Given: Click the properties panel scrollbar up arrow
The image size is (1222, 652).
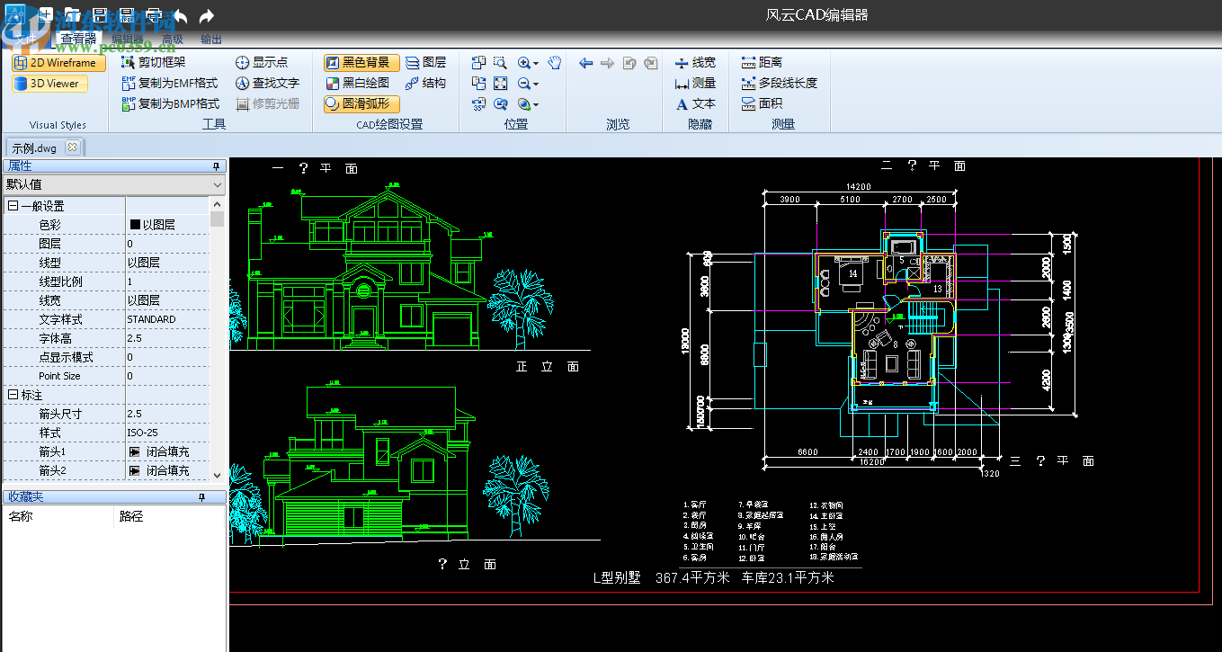Looking at the screenshot, I should tap(217, 204).
